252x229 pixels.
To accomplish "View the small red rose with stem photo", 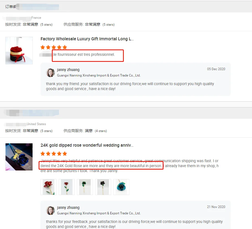I will click(x=67, y=187).
